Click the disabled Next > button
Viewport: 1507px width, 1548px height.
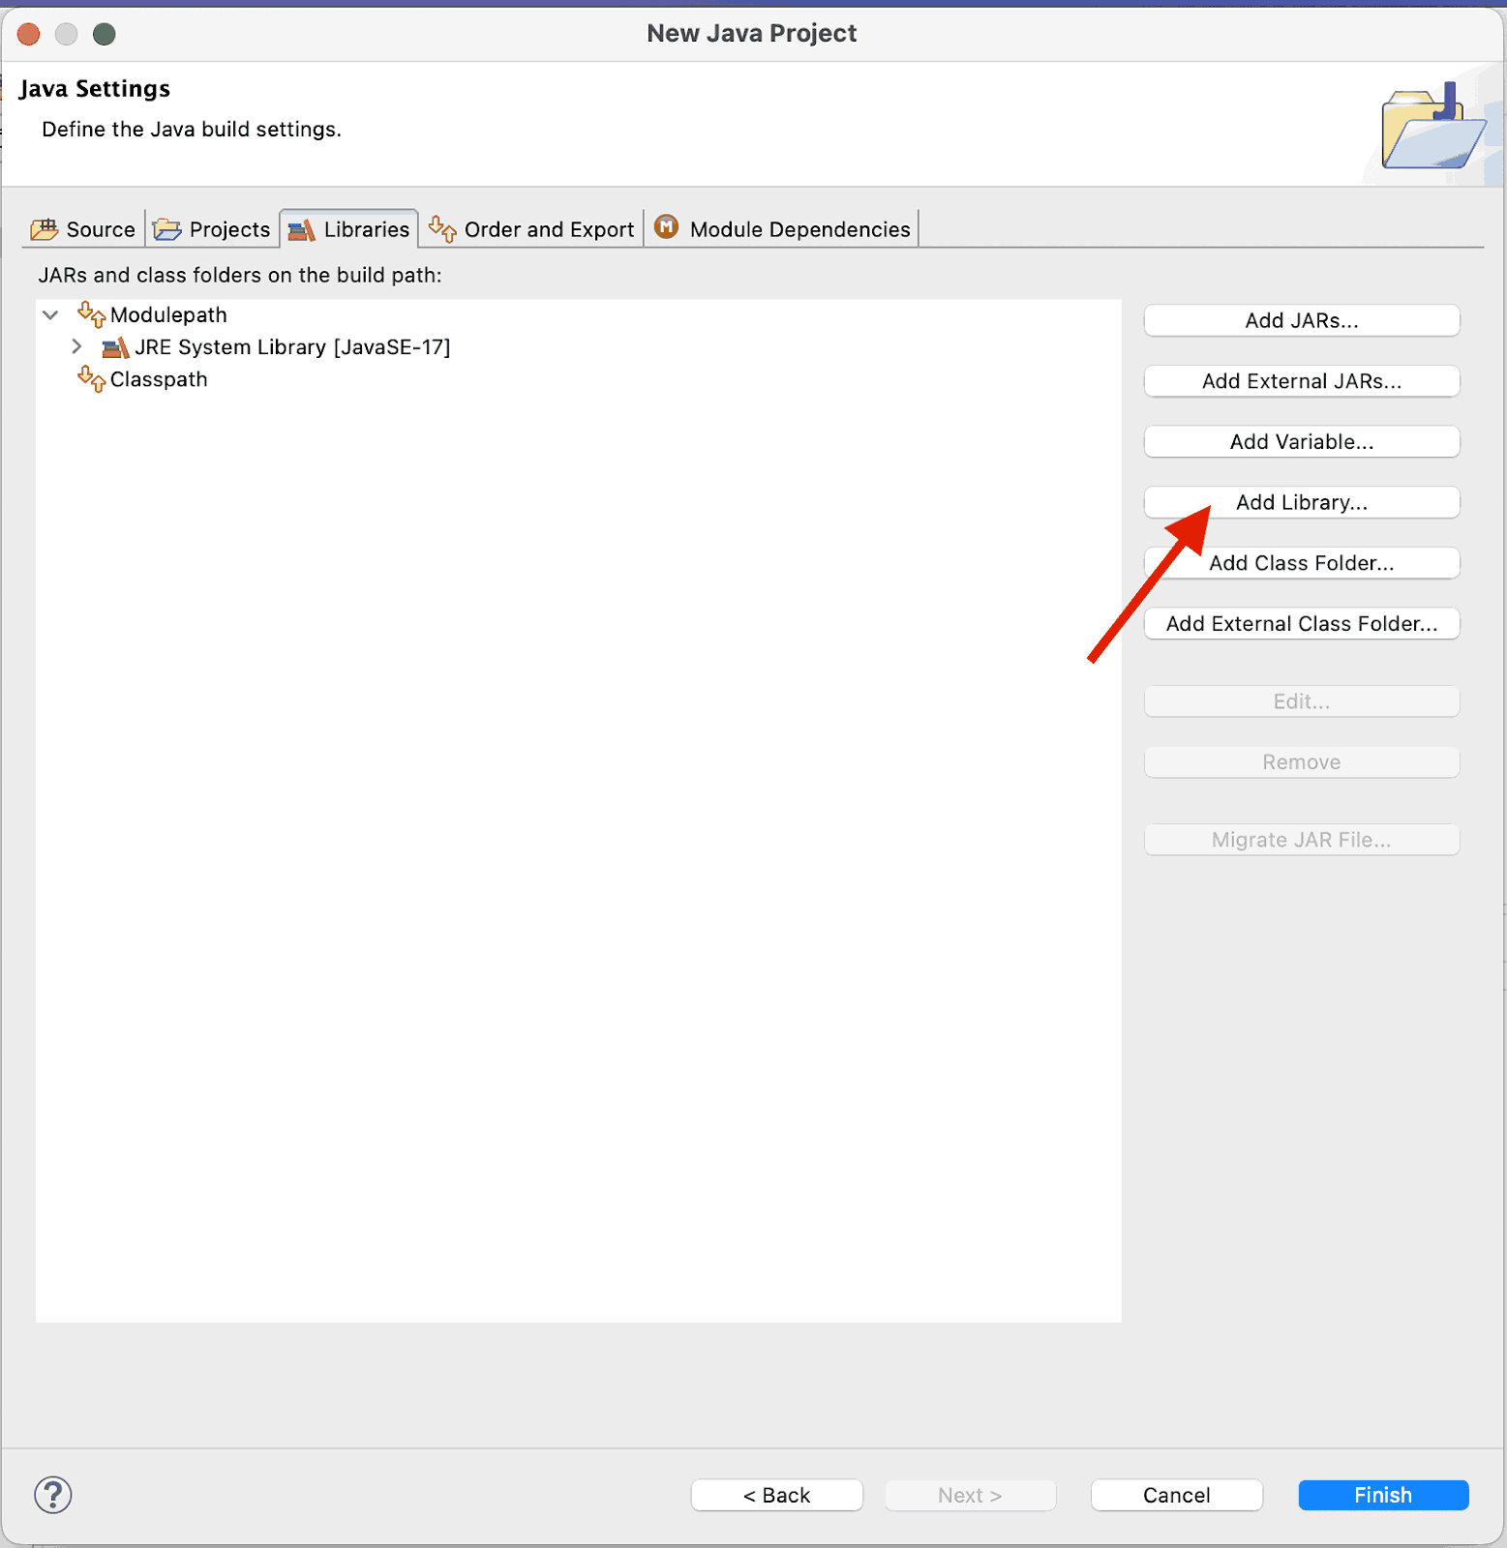(970, 1495)
